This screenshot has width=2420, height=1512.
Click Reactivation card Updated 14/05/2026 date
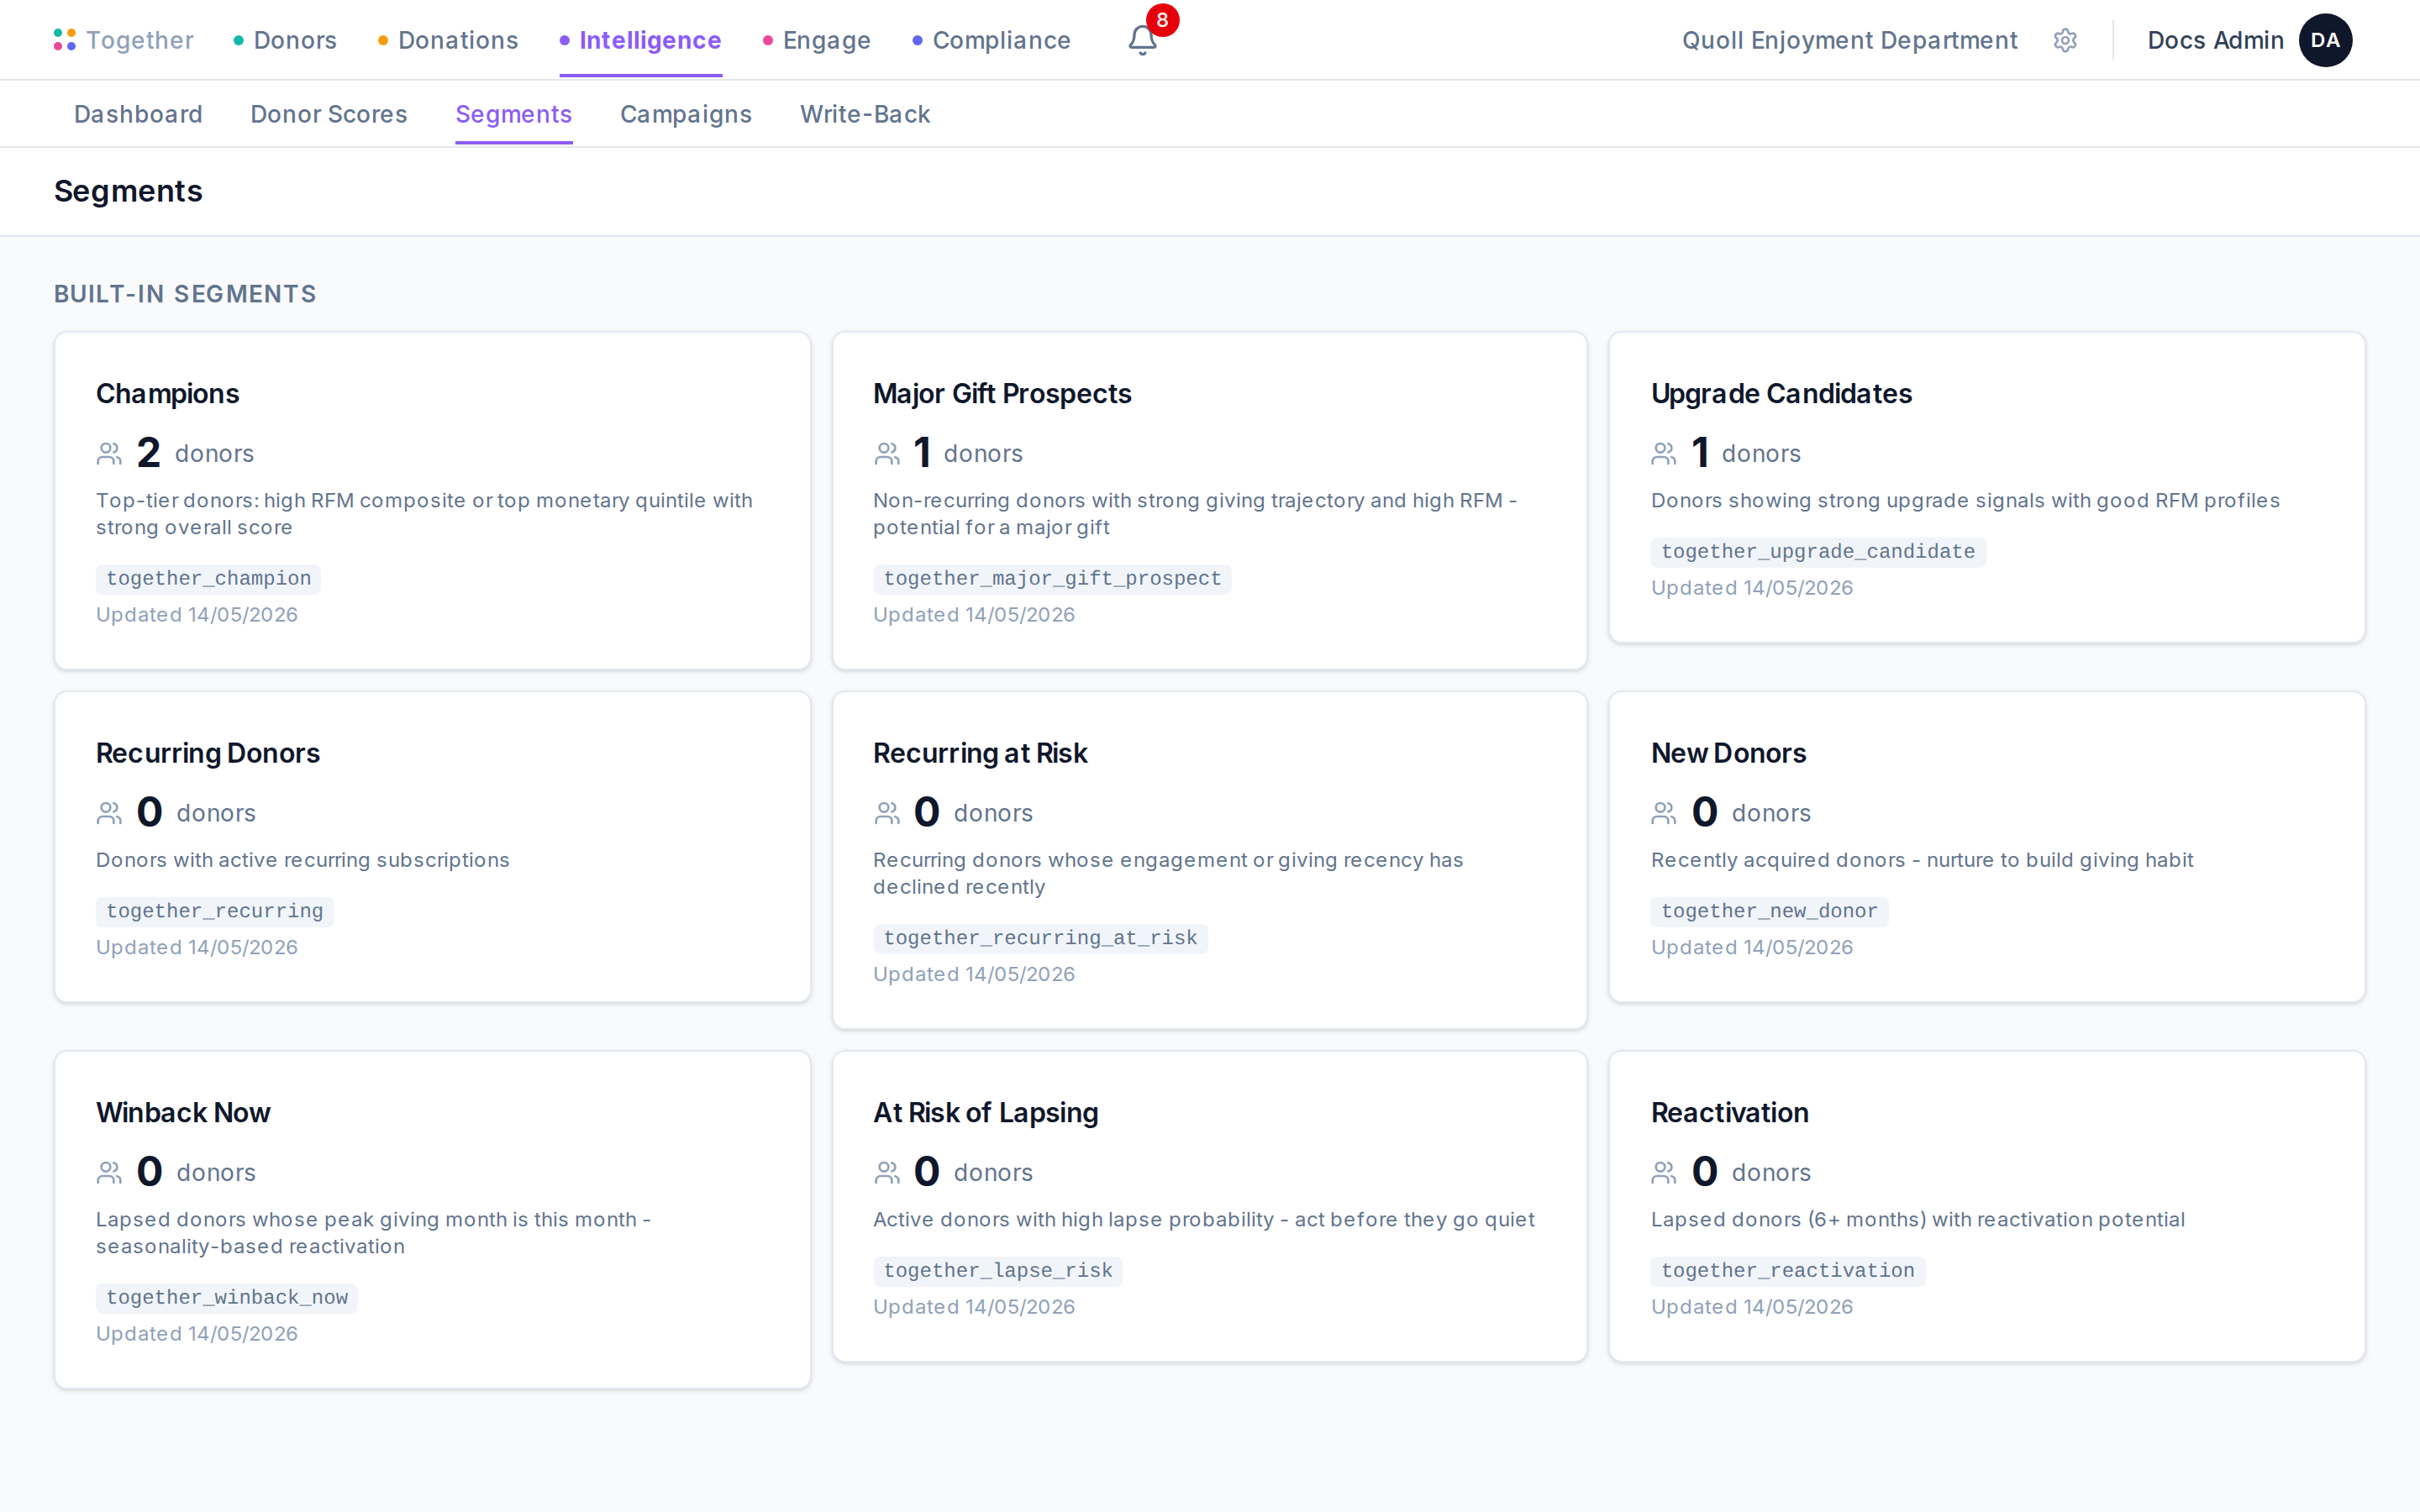pyautogui.click(x=1752, y=1307)
